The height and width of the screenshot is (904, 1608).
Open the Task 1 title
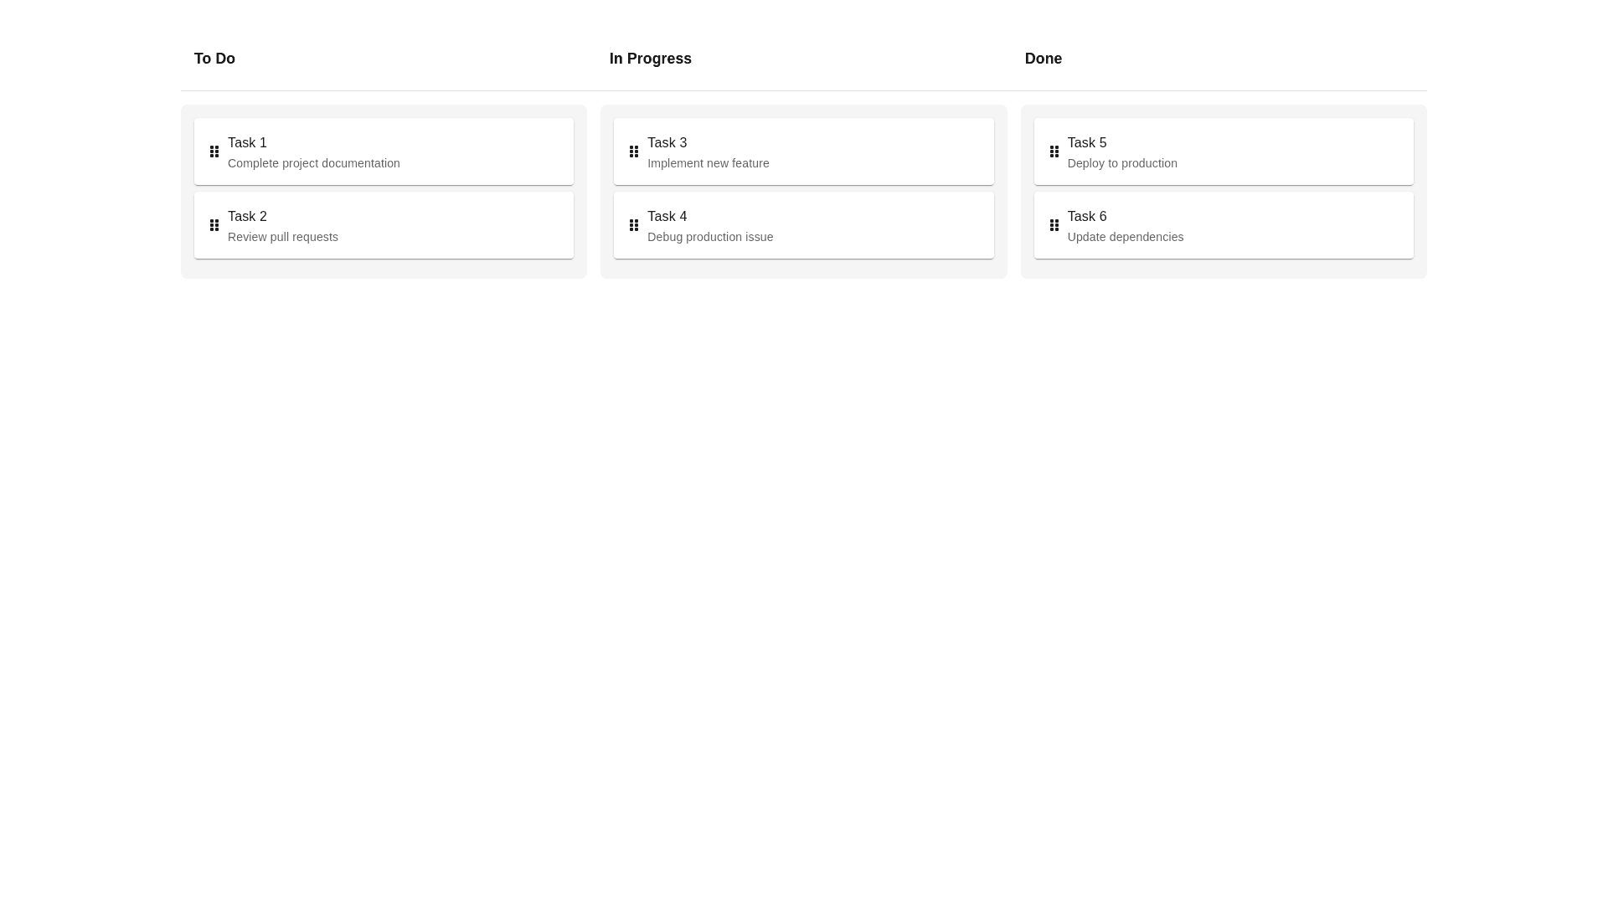coord(247,143)
